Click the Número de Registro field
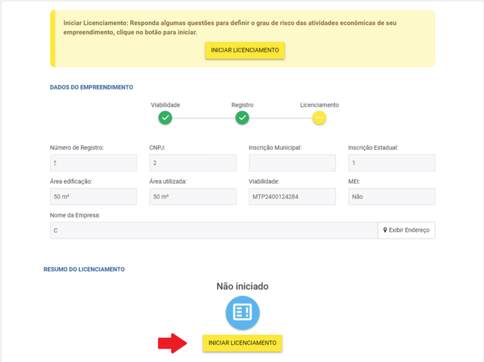Image resolution: width=484 pixels, height=362 pixels. pos(93,163)
